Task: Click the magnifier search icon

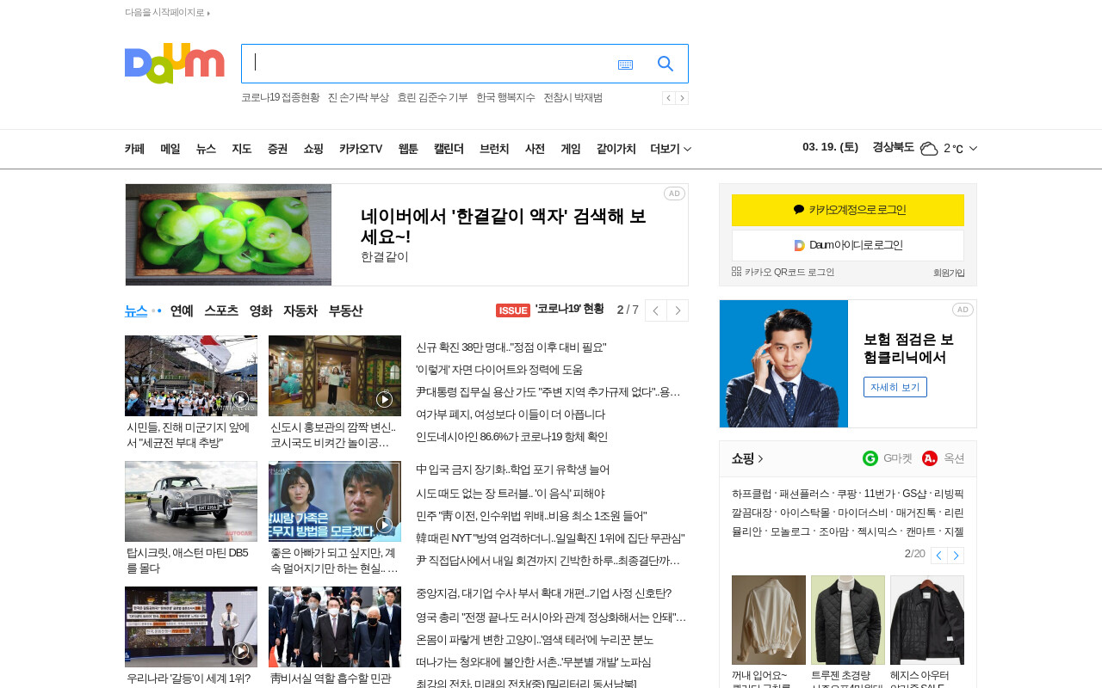Action: (x=666, y=64)
